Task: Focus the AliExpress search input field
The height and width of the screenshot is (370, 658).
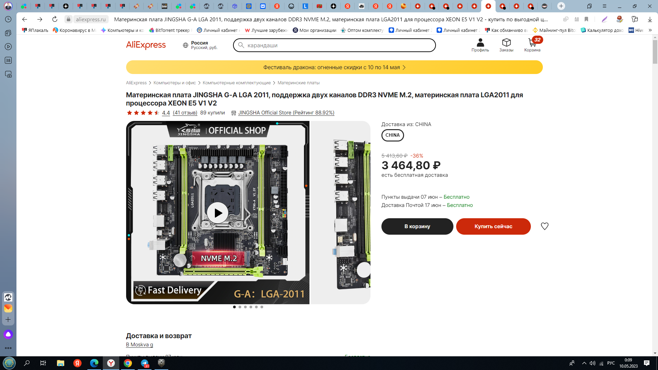Action: coord(334,45)
